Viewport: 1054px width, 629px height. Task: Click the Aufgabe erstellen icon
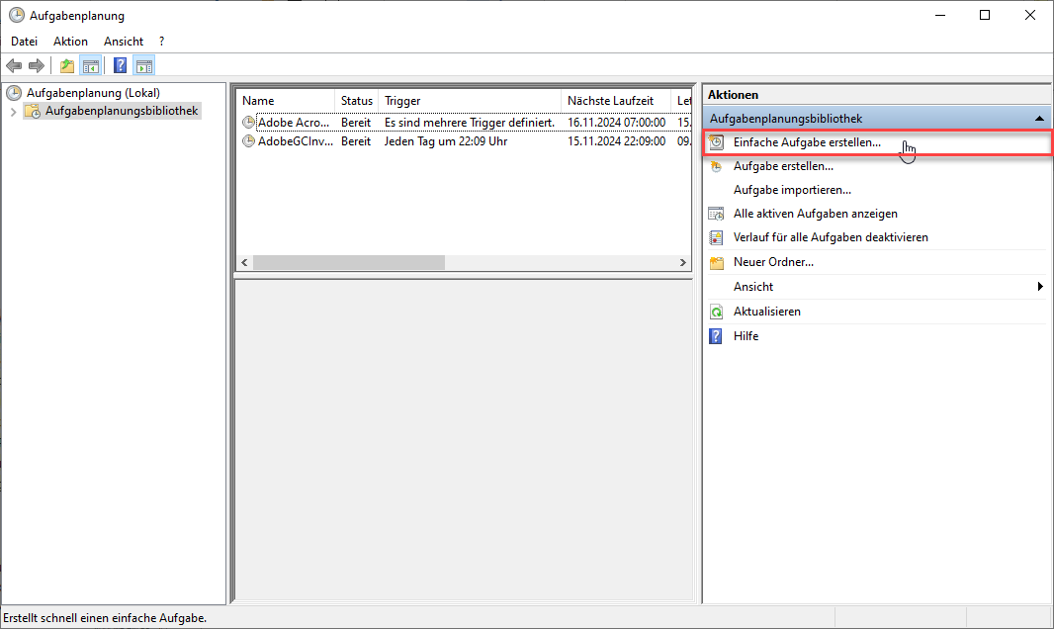(x=717, y=166)
